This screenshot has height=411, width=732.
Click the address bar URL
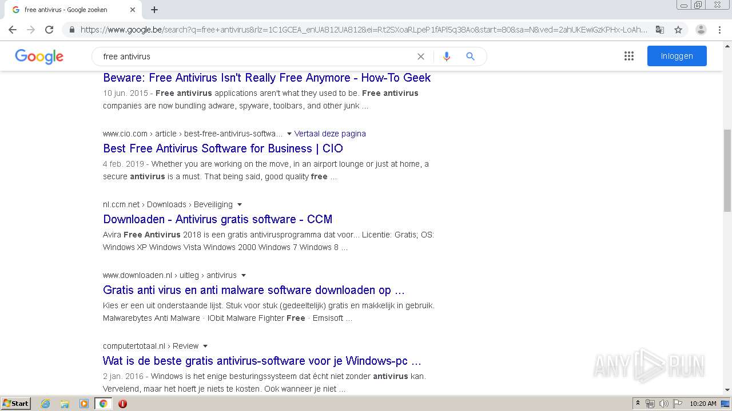[x=364, y=30]
